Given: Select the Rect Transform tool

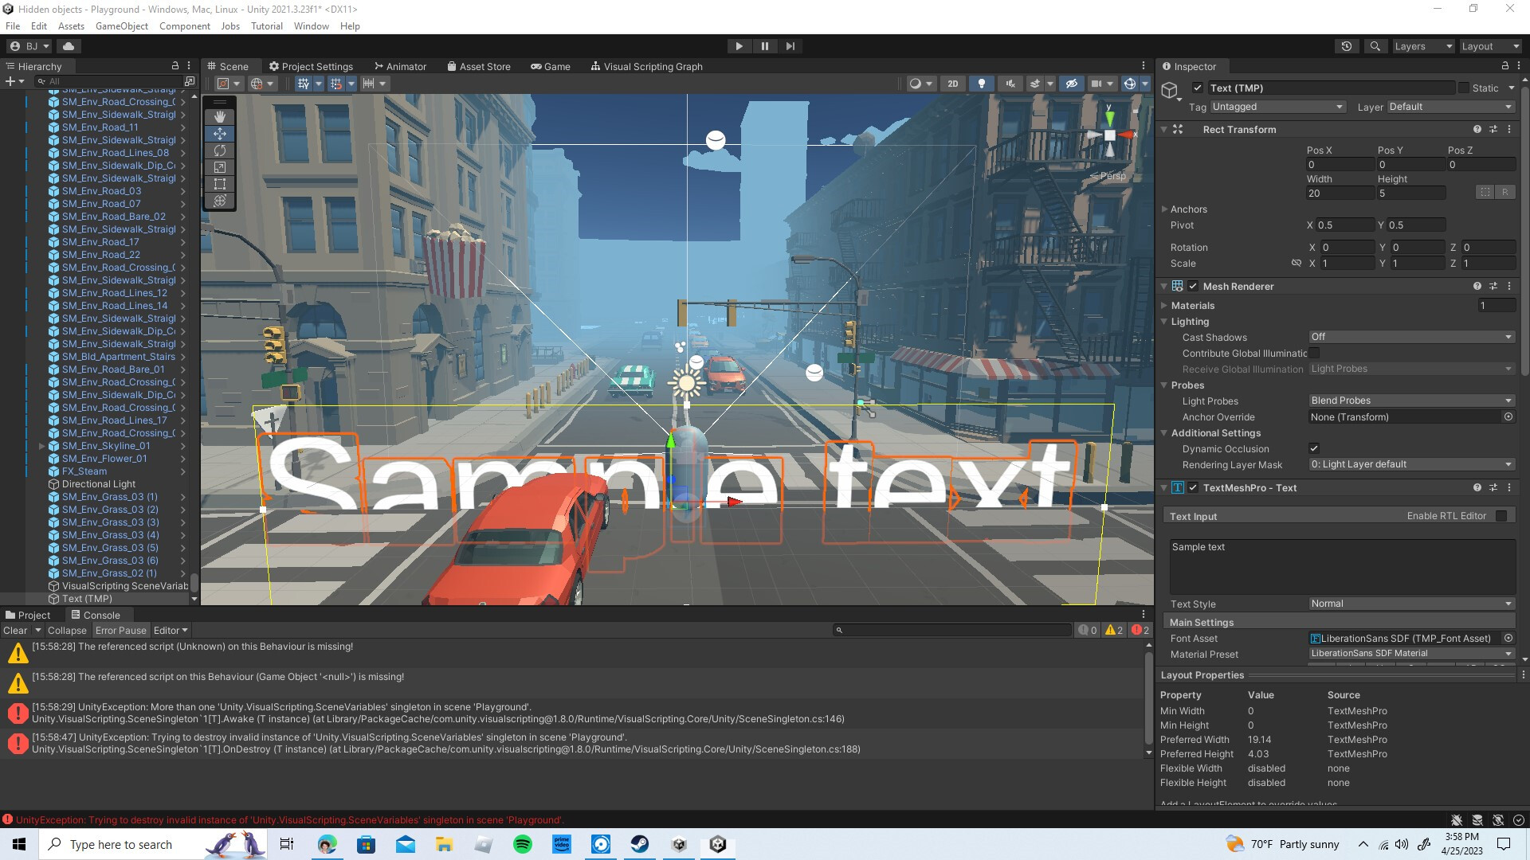Looking at the screenshot, I should click(220, 184).
